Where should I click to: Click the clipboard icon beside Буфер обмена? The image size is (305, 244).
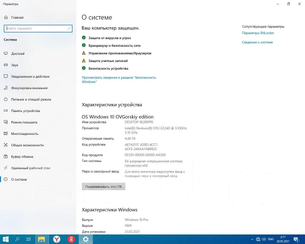6,156
